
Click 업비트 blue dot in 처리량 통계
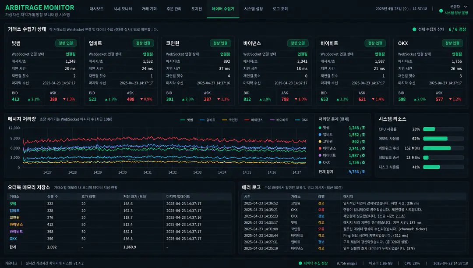pyautogui.click(x=320, y=135)
